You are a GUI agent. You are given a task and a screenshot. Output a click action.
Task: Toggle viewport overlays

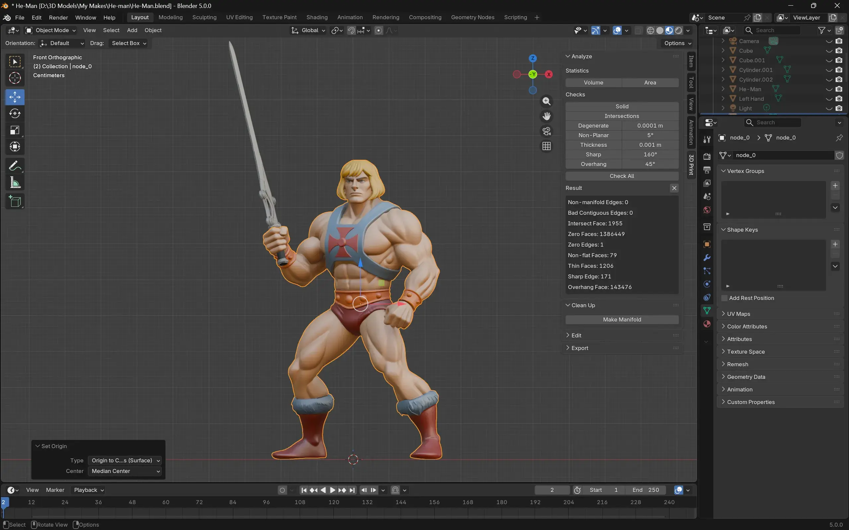617,30
